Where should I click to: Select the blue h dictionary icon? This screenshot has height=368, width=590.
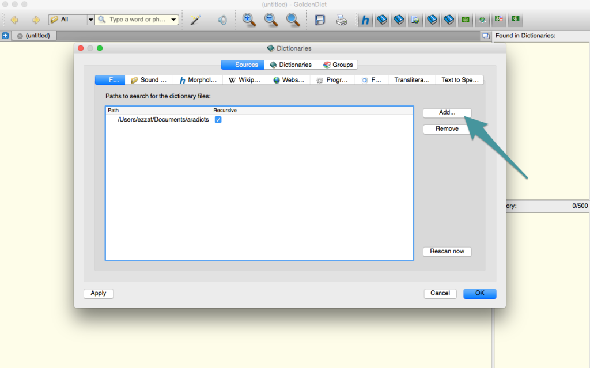[x=365, y=20]
